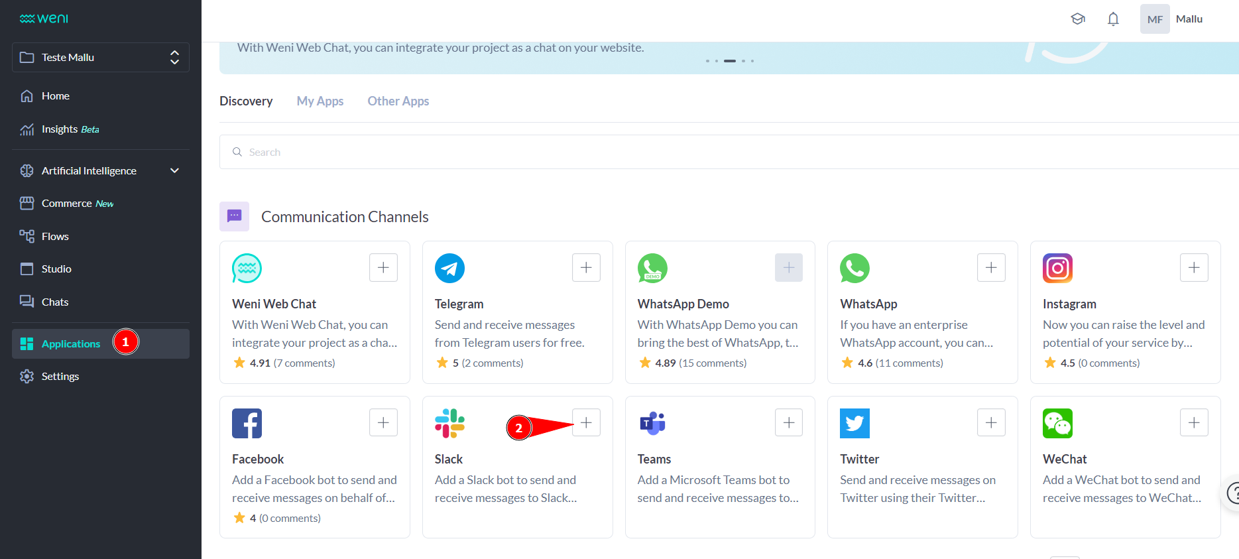The width and height of the screenshot is (1239, 559).
Task: Add the Telegram app with plus button
Action: pyautogui.click(x=586, y=268)
